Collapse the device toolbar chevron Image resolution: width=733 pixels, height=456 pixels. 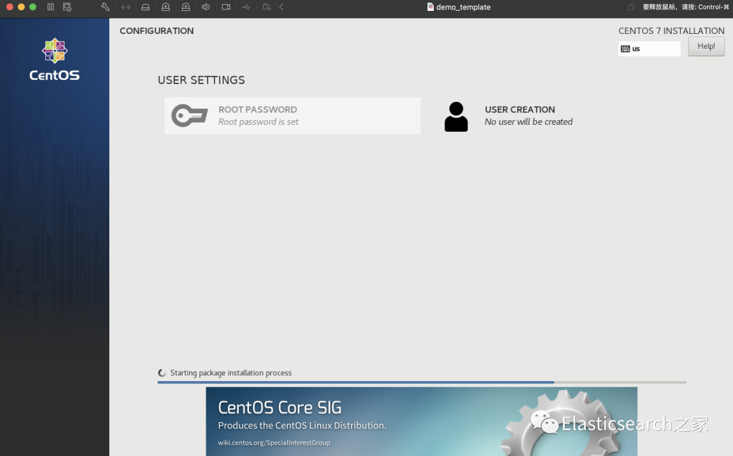click(x=282, y=7)
